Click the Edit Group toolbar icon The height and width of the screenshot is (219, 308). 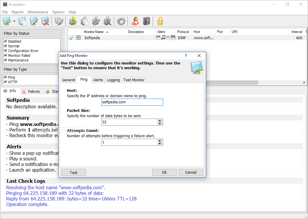96,21
